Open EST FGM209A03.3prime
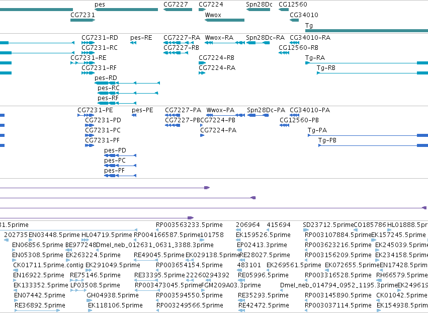Viewport: 428px width, 313px height. [x=231, y=285]
